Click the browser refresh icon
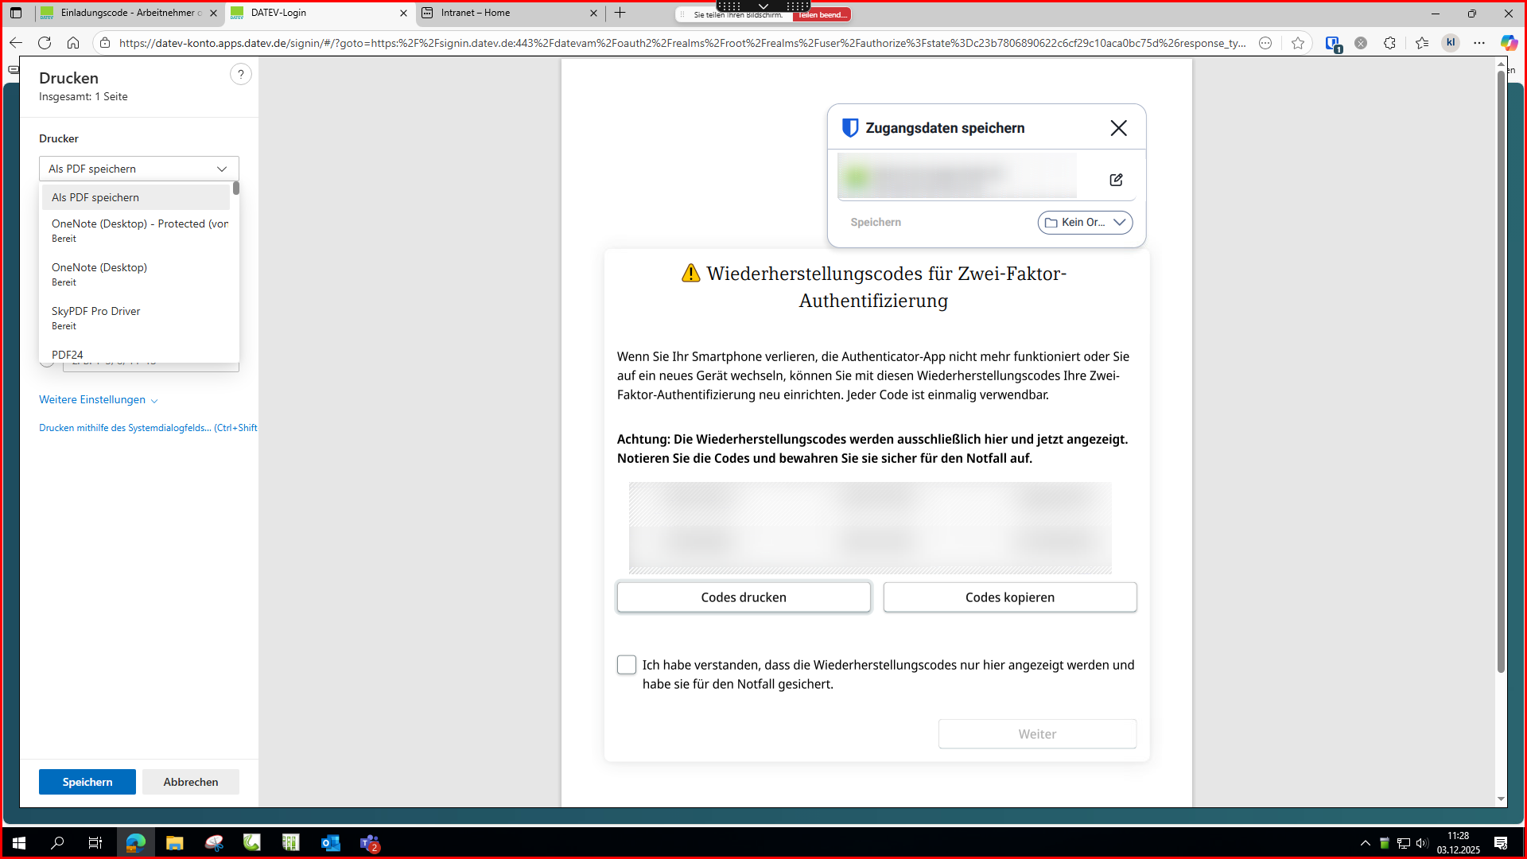The image size is (1527, 859). click(45, 43)
